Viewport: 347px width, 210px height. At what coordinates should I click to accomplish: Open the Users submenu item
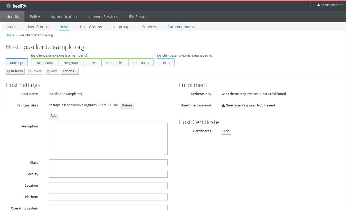pos(11,27)
